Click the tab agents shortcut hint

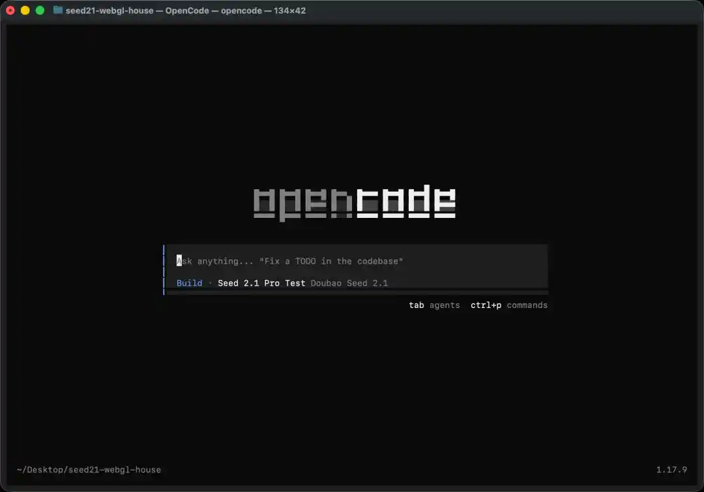click(434, 305)
